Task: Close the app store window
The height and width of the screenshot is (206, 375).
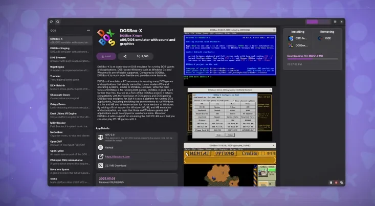Action: pyautogui.click(x=342, y=22)
